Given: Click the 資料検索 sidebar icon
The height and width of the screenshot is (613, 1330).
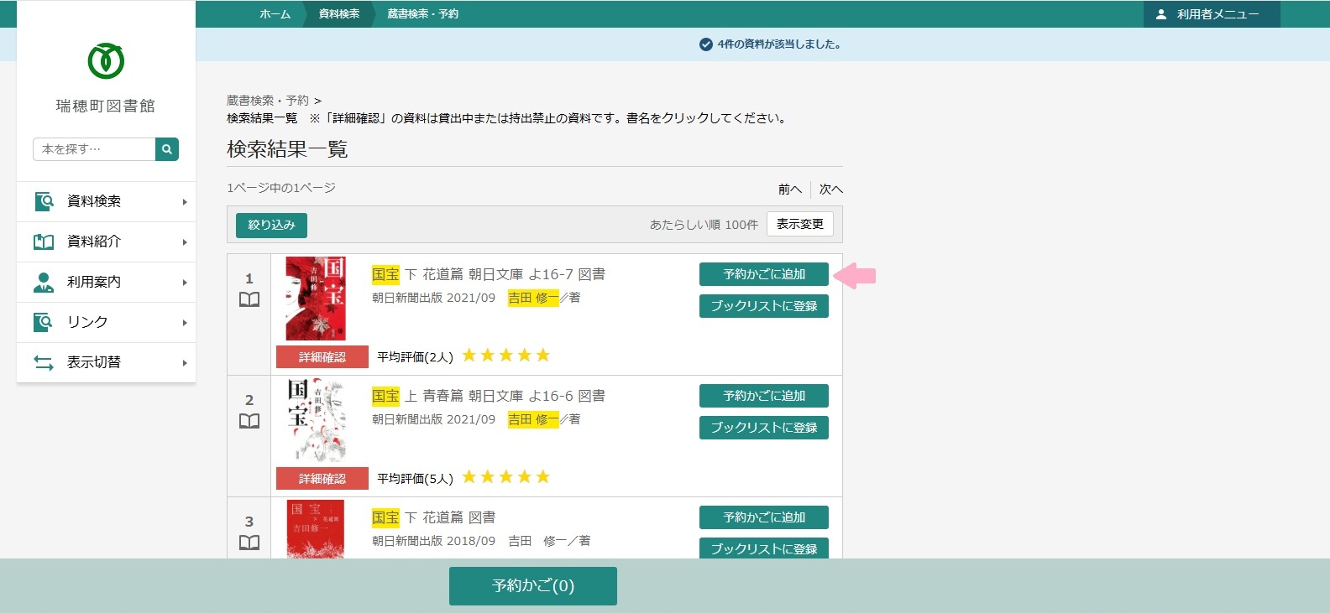Looking at the screenshot, I should coord(44,201).
